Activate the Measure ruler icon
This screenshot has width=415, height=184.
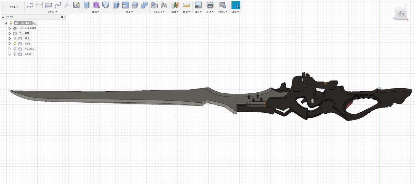coord(187,5)
